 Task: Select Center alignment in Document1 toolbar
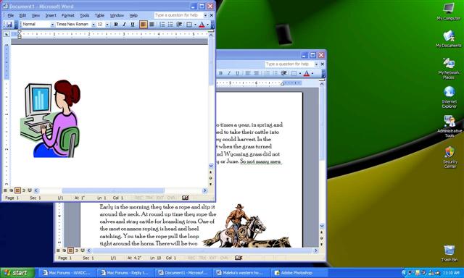pyautogui.click(x=152, y=25)
